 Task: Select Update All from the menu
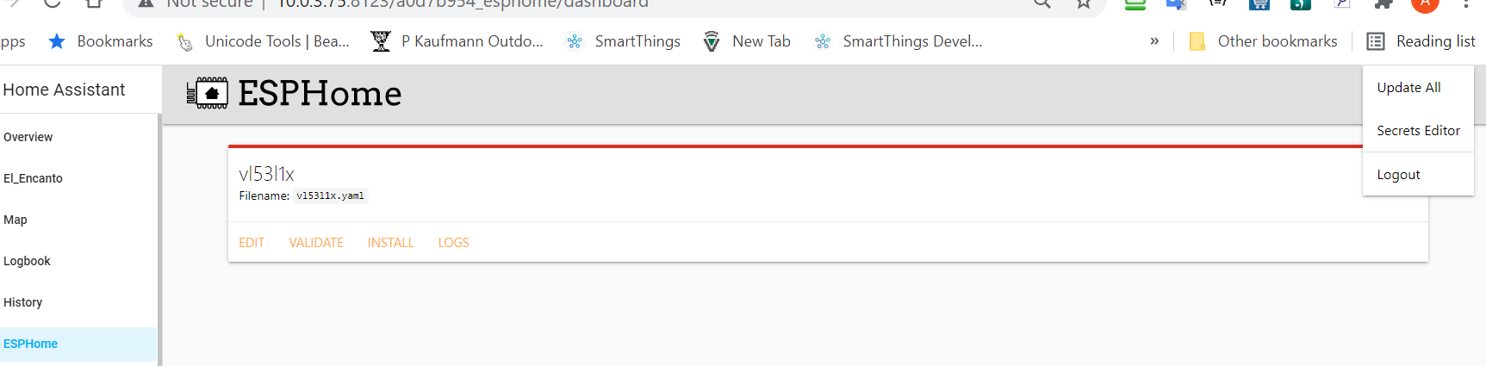pos(1408,88)
